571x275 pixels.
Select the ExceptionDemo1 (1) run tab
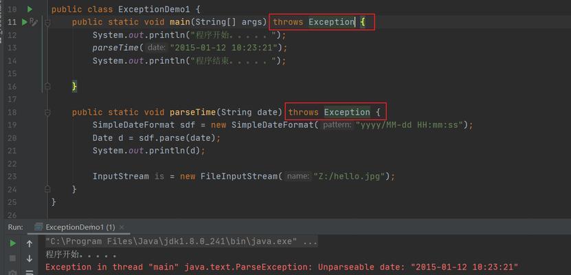click(x=80, y=228)
